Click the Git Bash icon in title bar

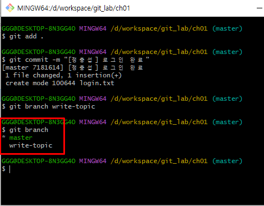coord(10,8)
